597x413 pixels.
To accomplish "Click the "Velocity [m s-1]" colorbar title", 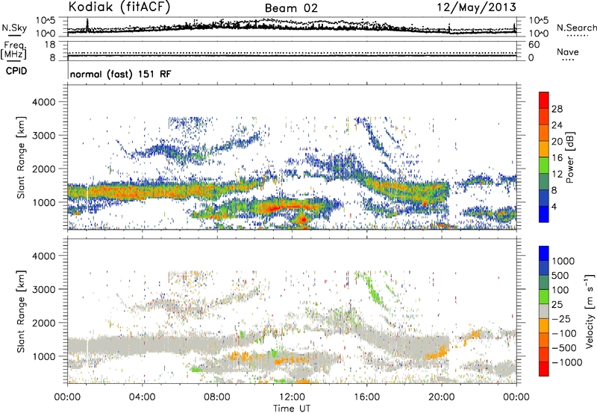I will point(590,311).
